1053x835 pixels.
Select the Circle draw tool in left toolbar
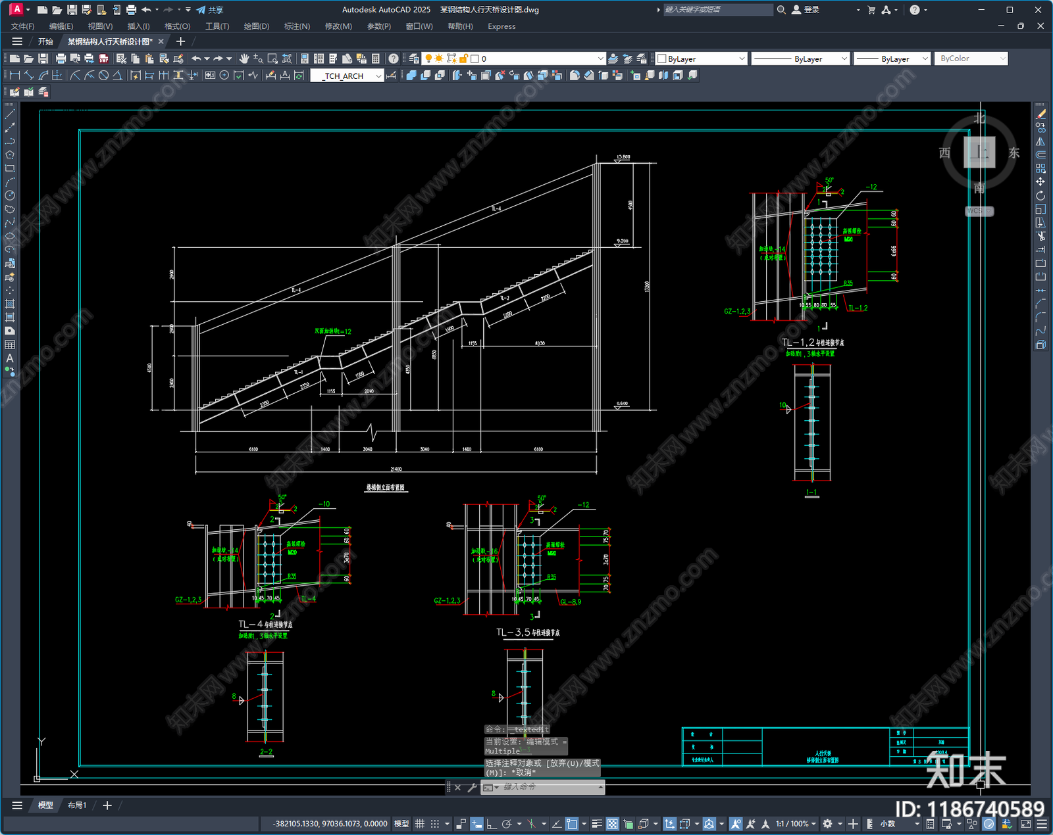(10, 195)
